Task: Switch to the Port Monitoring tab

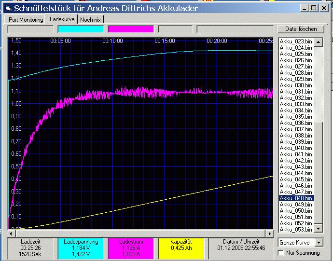Action: tap(26, 20)
